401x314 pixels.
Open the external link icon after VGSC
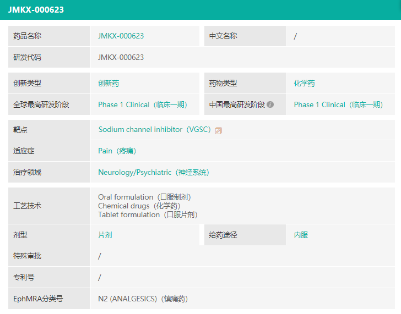tap(218, 130)
